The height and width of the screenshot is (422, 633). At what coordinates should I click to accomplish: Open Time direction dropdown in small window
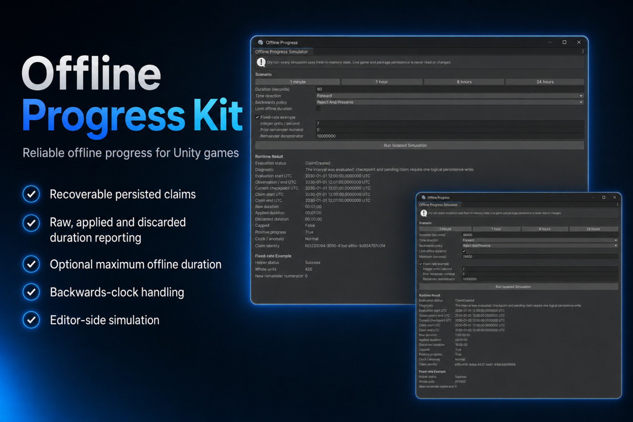[x=540, y=240]
